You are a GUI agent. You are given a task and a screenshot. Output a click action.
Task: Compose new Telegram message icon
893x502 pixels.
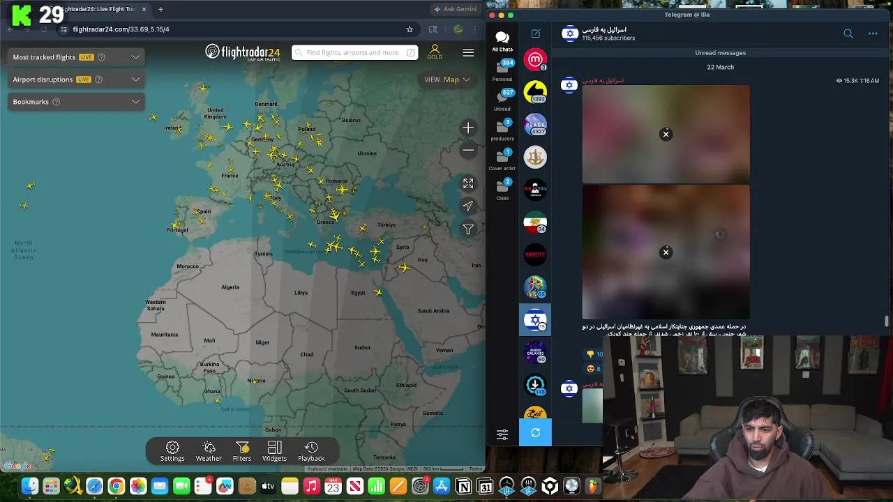[x=536, y=33]
